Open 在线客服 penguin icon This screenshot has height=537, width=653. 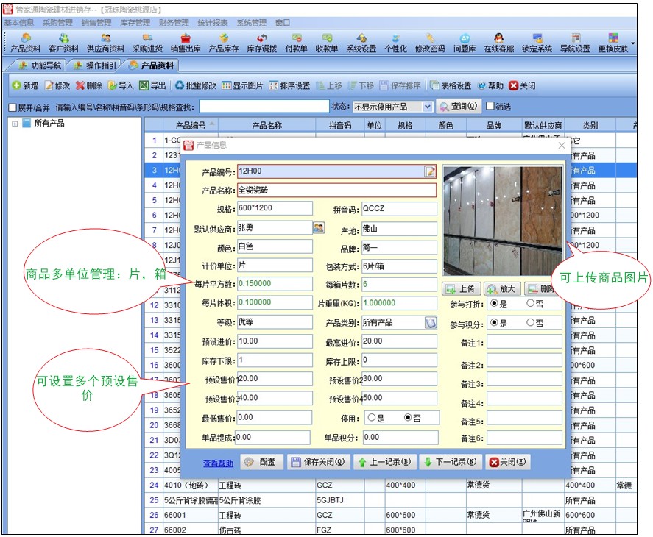498,43
